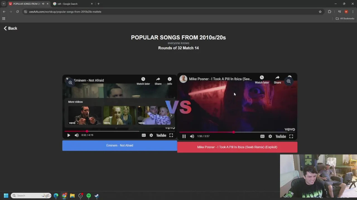Mute the Eminem video volume
The width and height of the screenshot is (357, 200).
[76, 135]
